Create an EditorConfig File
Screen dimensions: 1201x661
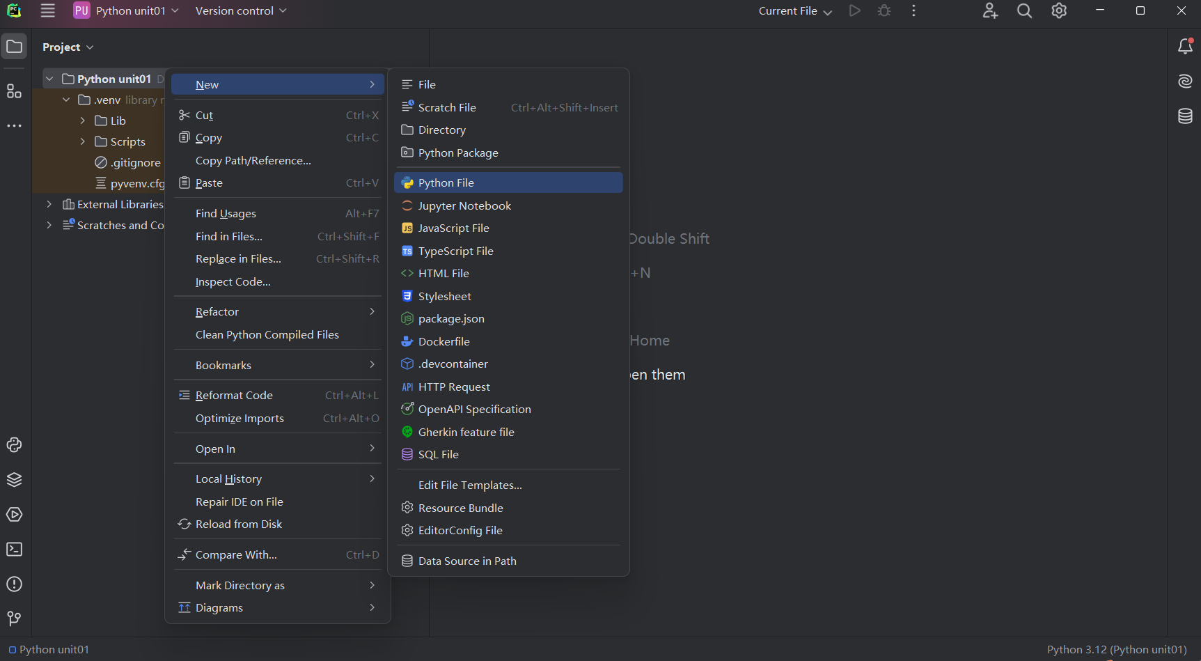pos(508,531)
